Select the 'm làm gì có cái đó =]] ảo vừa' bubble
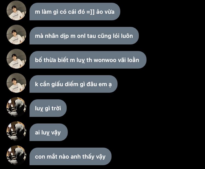 pos(75,12)
